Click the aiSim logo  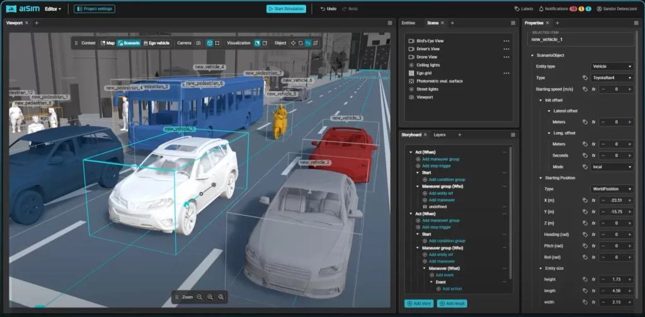click(x=23, y=9)
